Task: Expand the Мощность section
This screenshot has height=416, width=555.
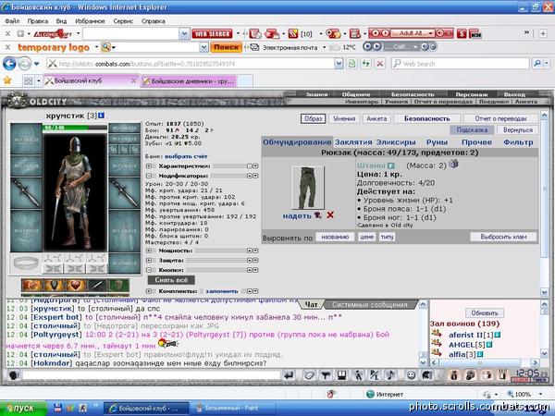Action: coord(149,251)
